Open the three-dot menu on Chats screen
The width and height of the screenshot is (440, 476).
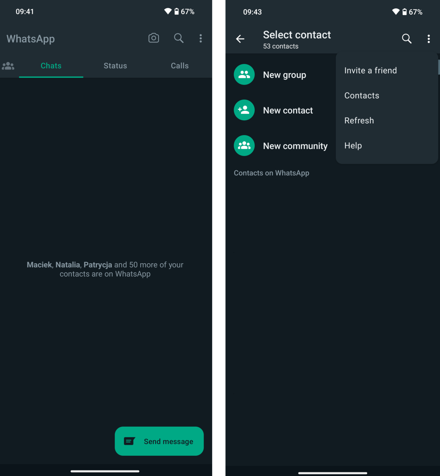tap(201, 38)
